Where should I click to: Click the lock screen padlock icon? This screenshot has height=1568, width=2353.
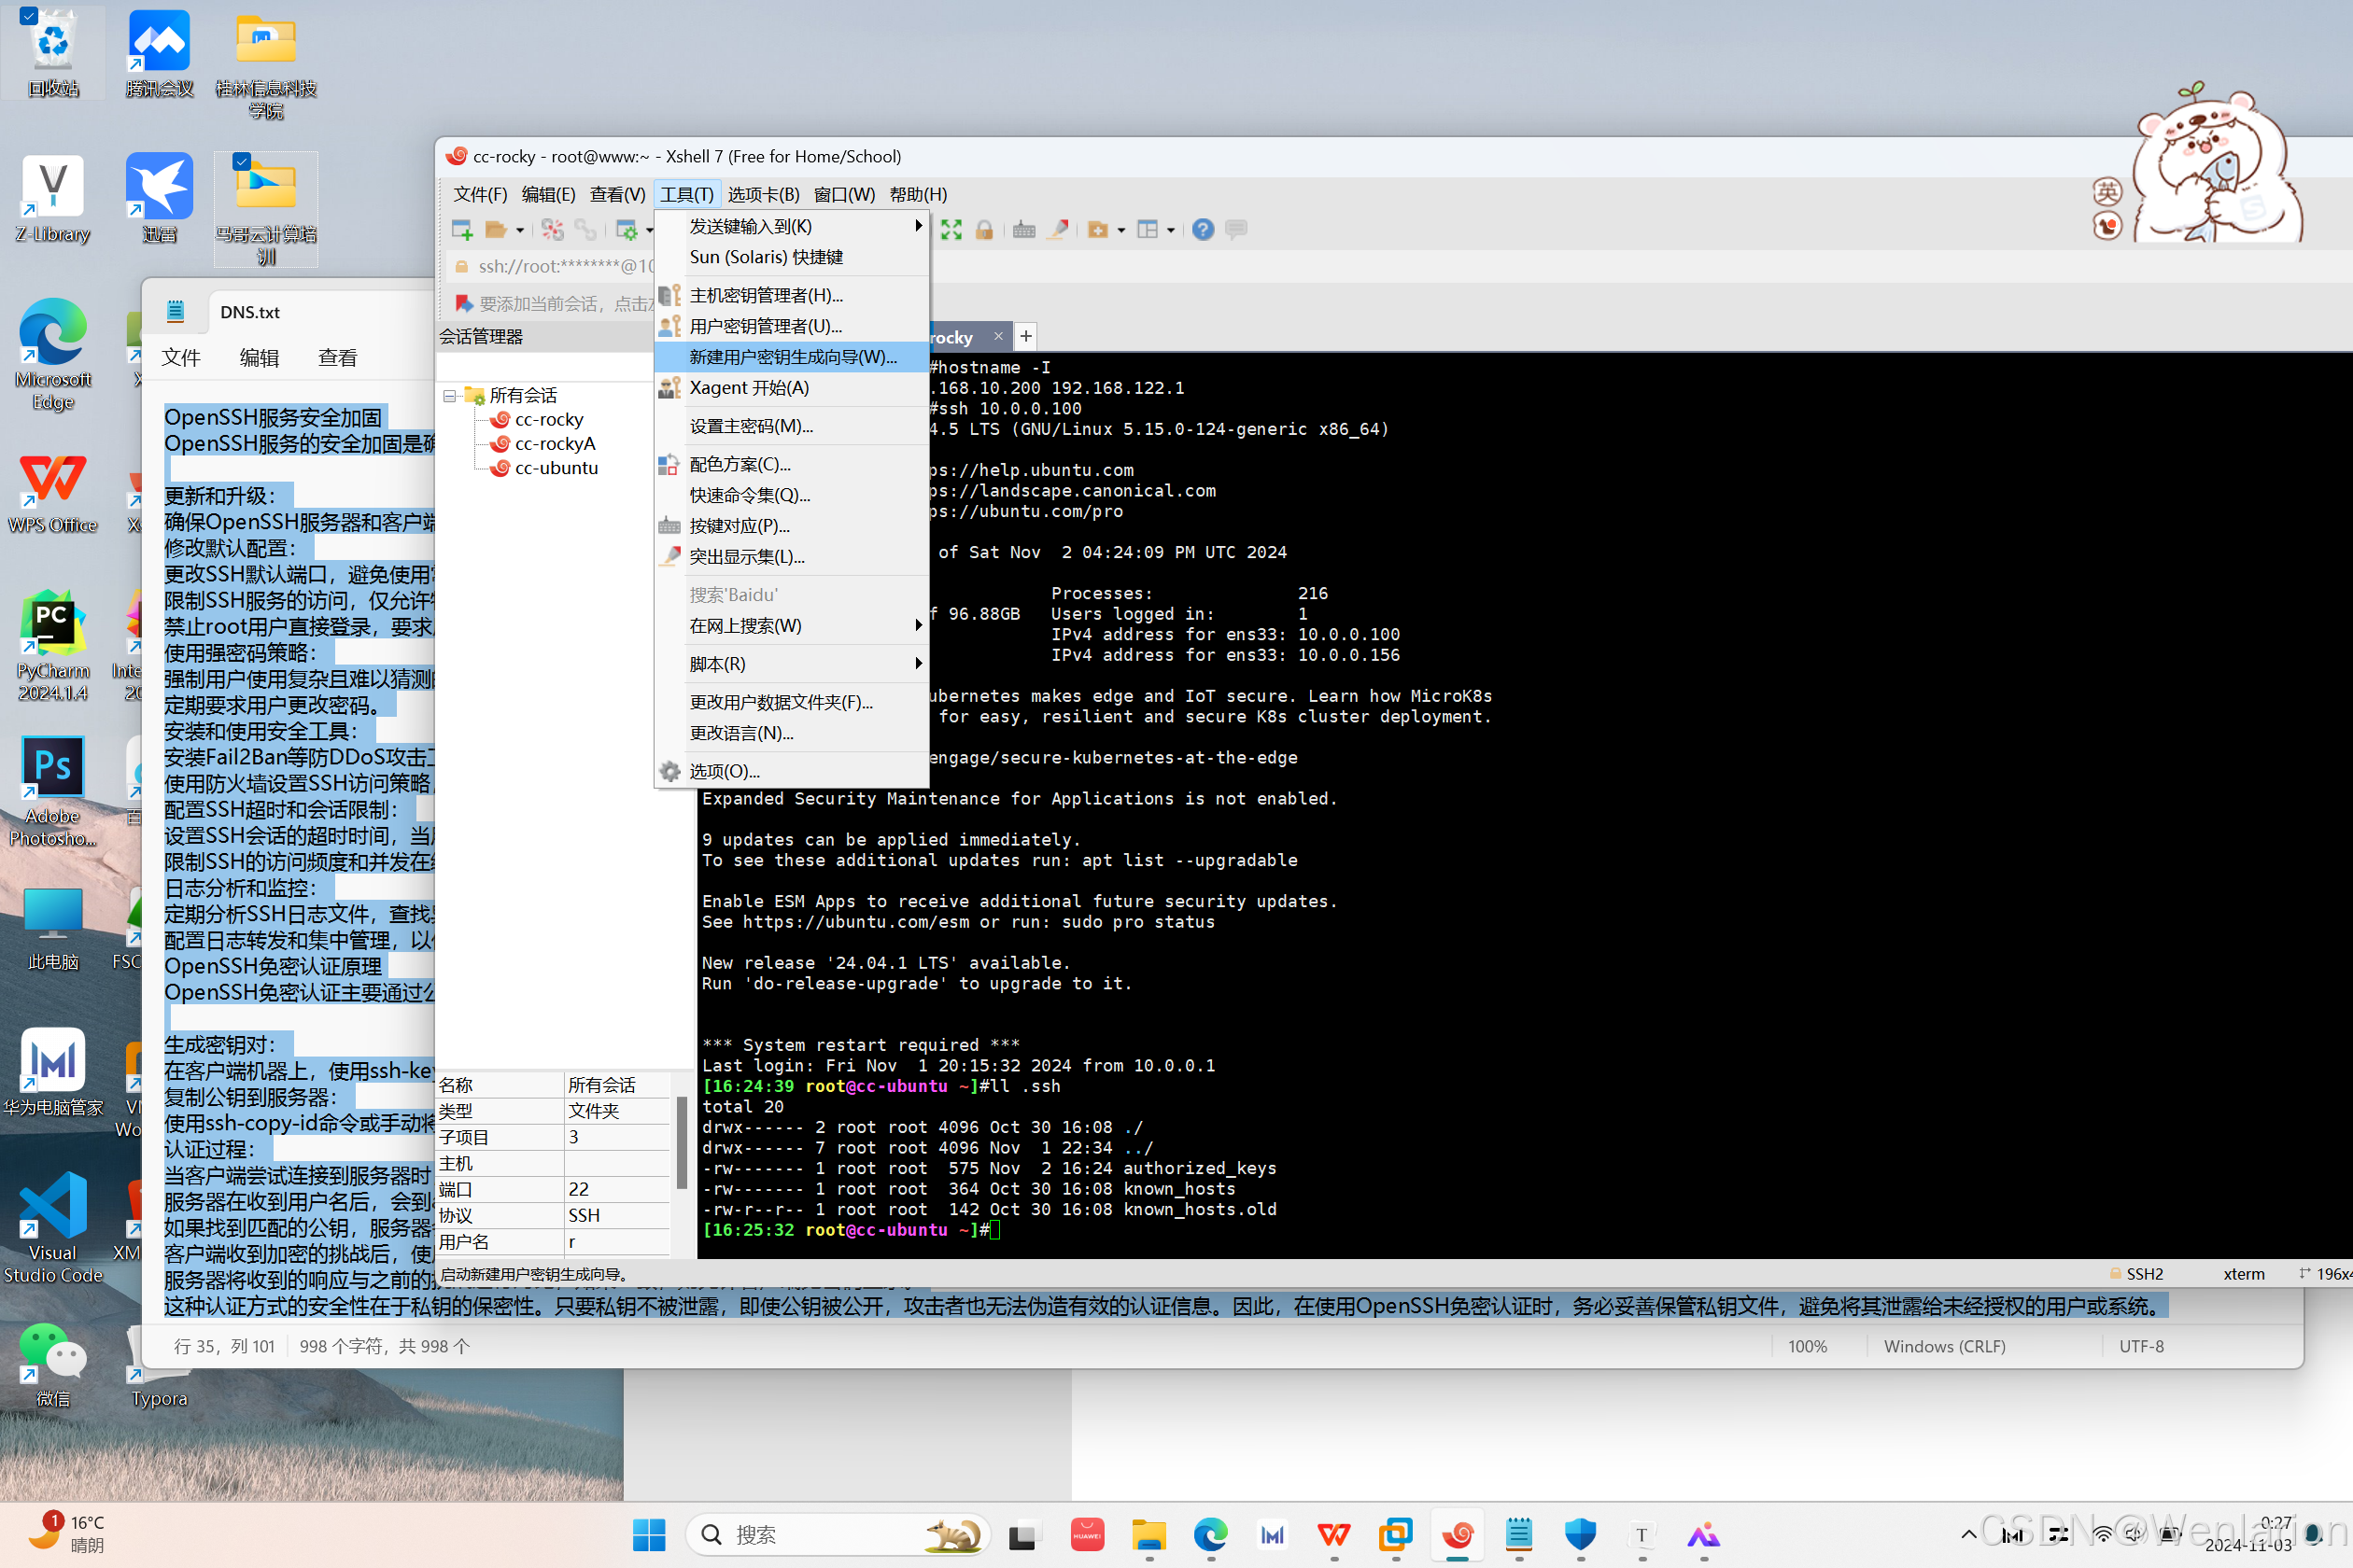984,230
